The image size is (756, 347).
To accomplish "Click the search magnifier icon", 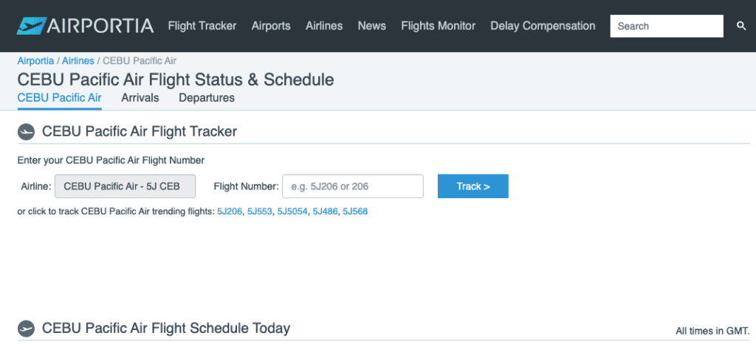I will tap(741, 26).
